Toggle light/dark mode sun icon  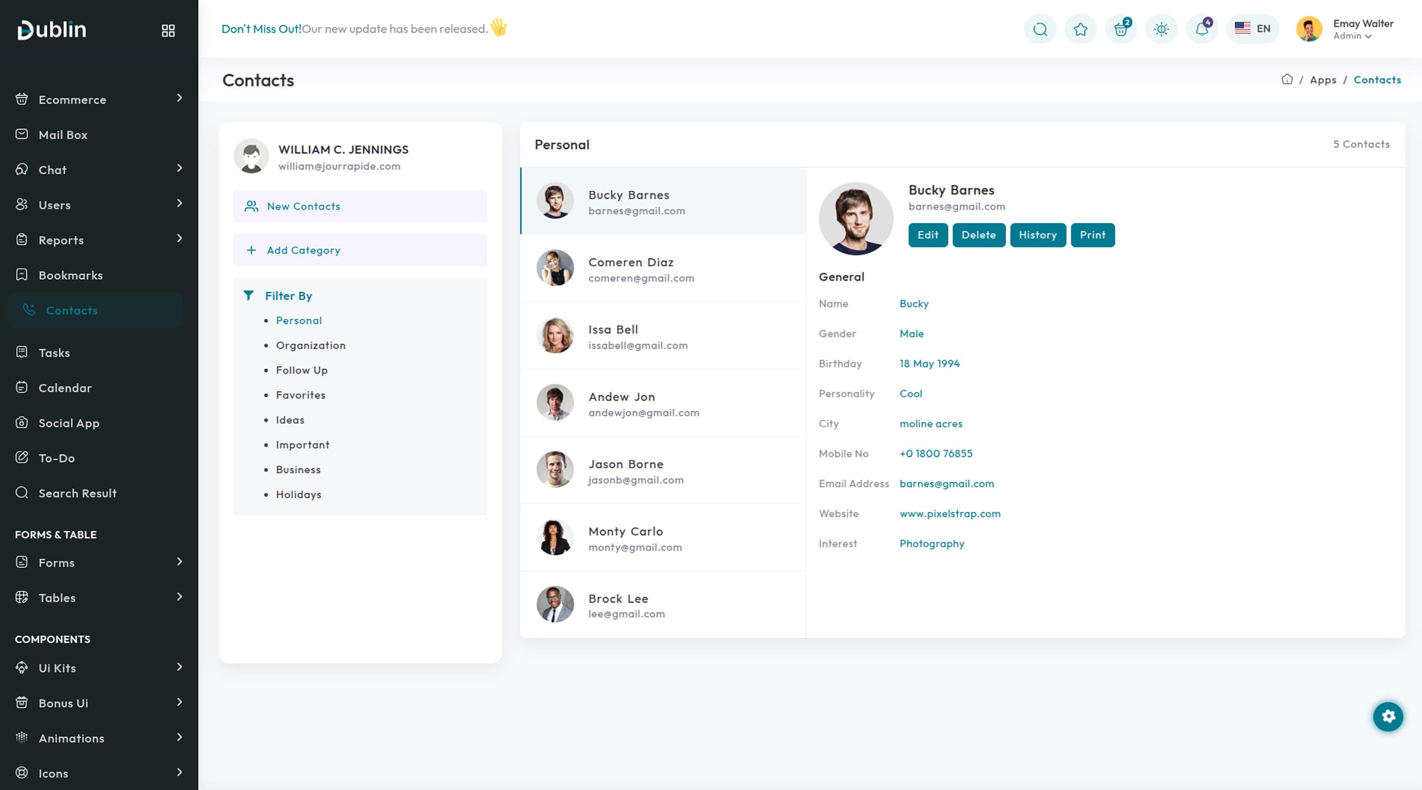pos(1161,29)
